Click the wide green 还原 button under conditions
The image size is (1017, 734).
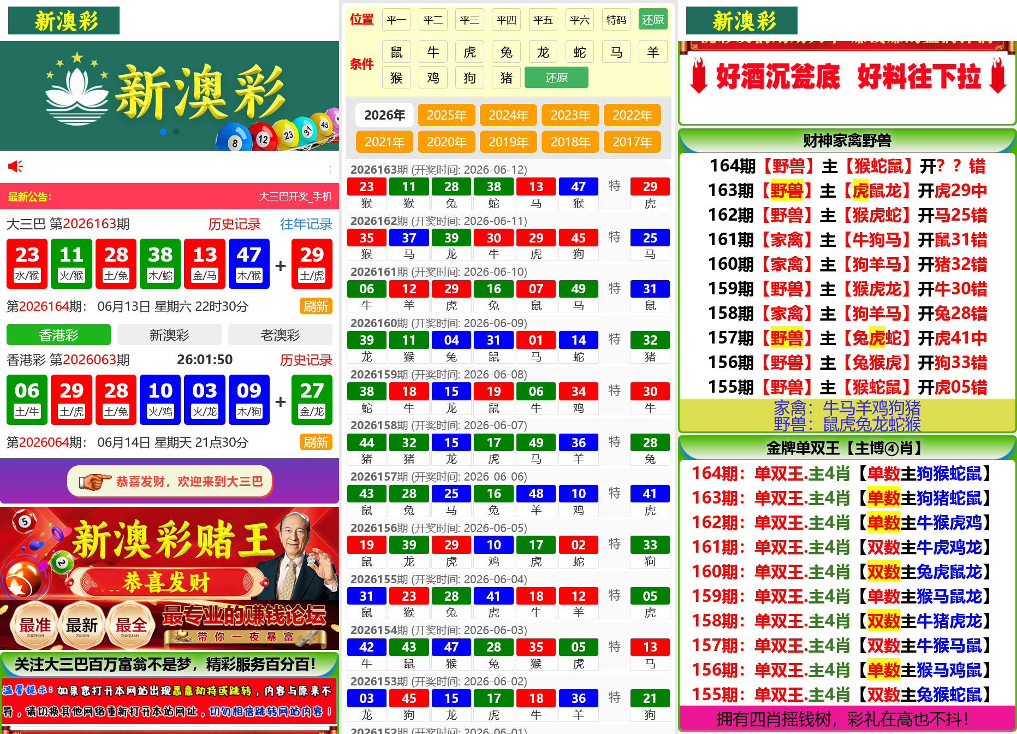pyautogui.click(x=556, y=78)
